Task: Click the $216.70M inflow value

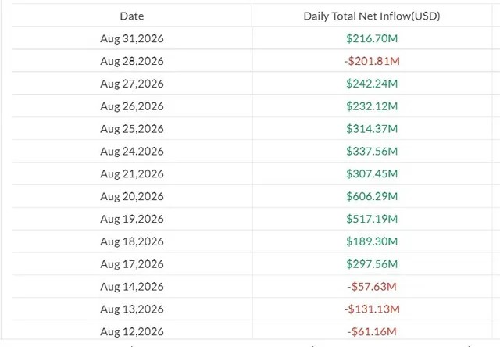Action: point(372,38)
